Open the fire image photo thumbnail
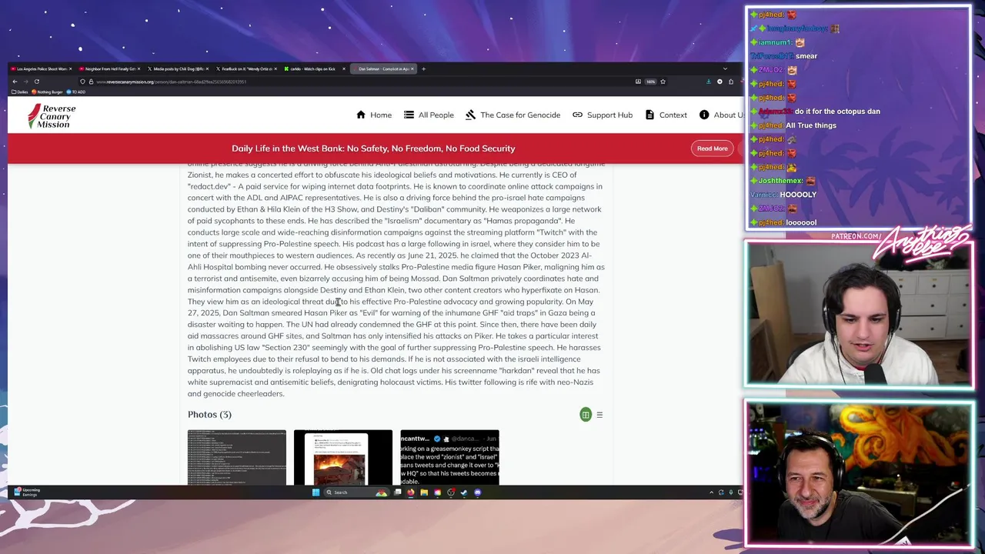The image size is (985, 554). pyautogui.click(x=343, y=457)
